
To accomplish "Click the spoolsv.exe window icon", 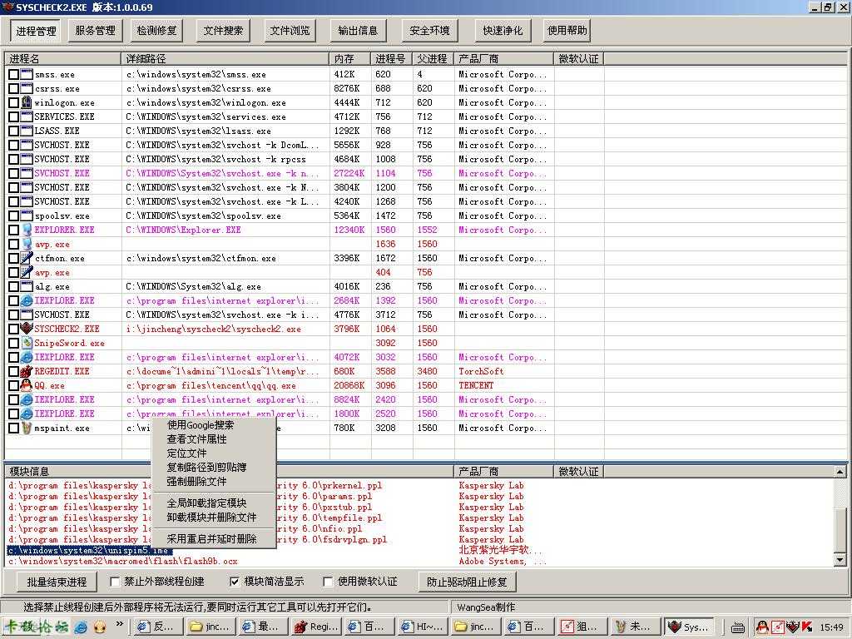I will (x=27, y=215).
